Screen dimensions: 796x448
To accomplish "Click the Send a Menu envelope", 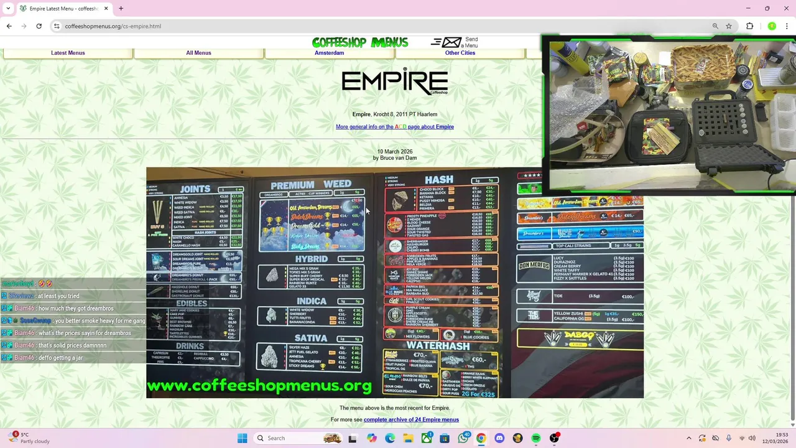I will point(455,42).
